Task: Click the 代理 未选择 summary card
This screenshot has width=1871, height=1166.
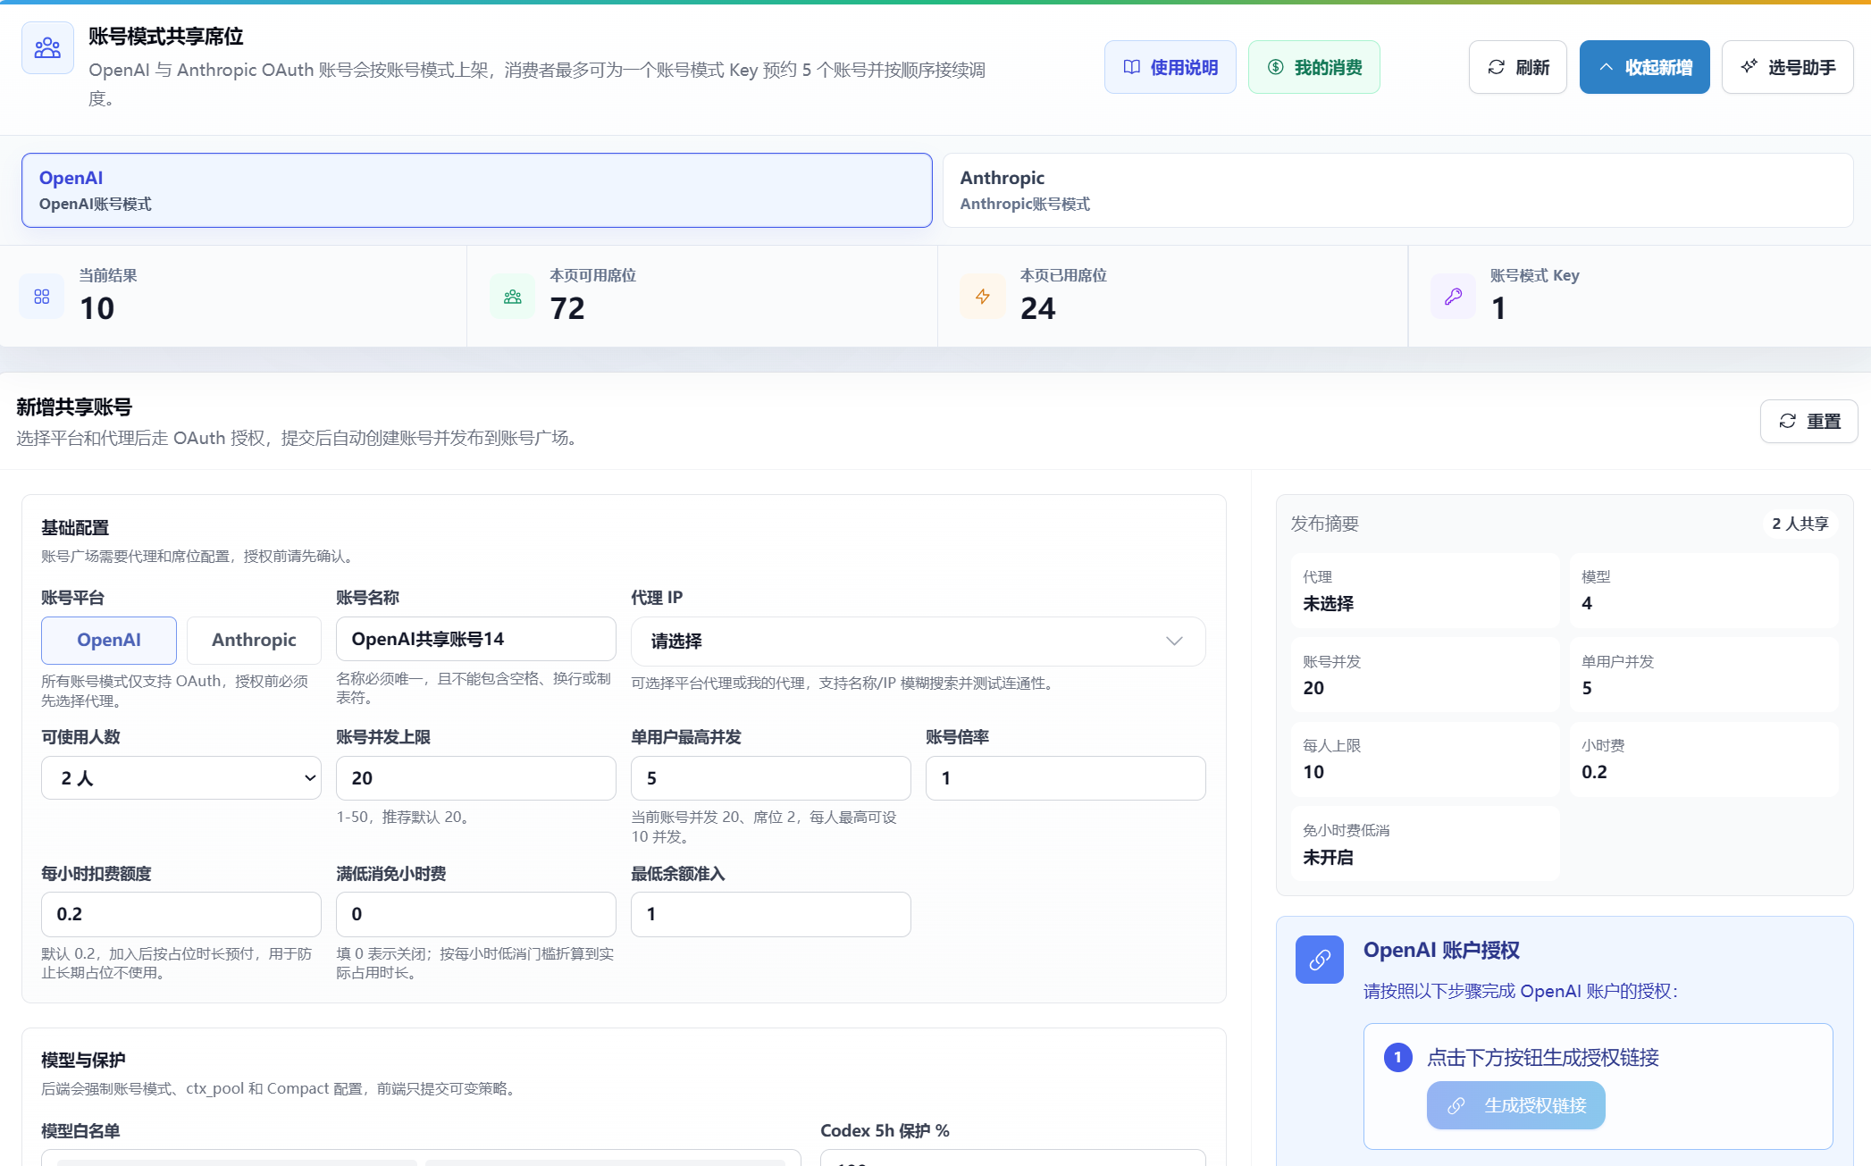Action: point(1425,591)
